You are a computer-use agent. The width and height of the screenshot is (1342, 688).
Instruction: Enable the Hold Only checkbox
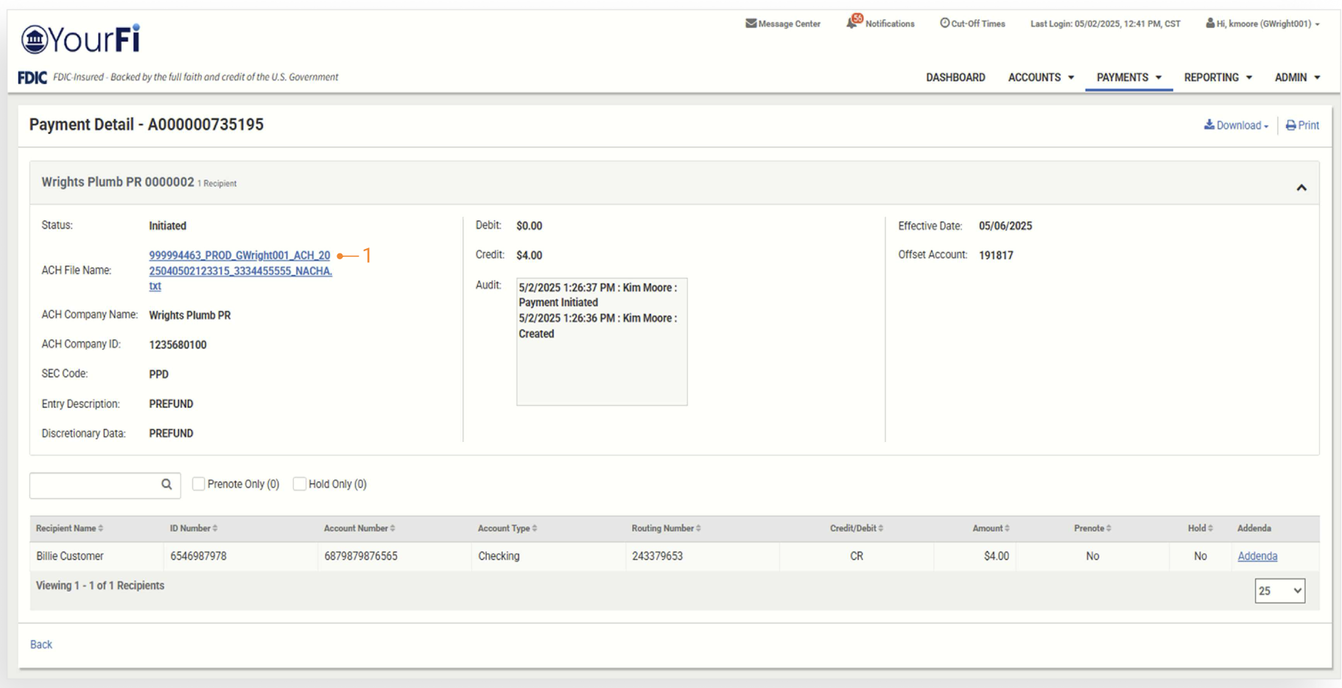point(299,484)
